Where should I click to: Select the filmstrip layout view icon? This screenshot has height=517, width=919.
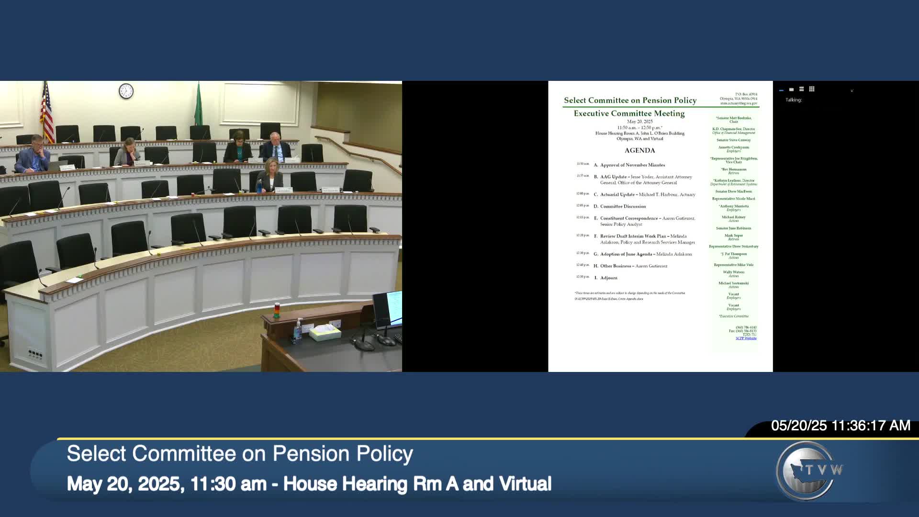click(x=802, y=90)
